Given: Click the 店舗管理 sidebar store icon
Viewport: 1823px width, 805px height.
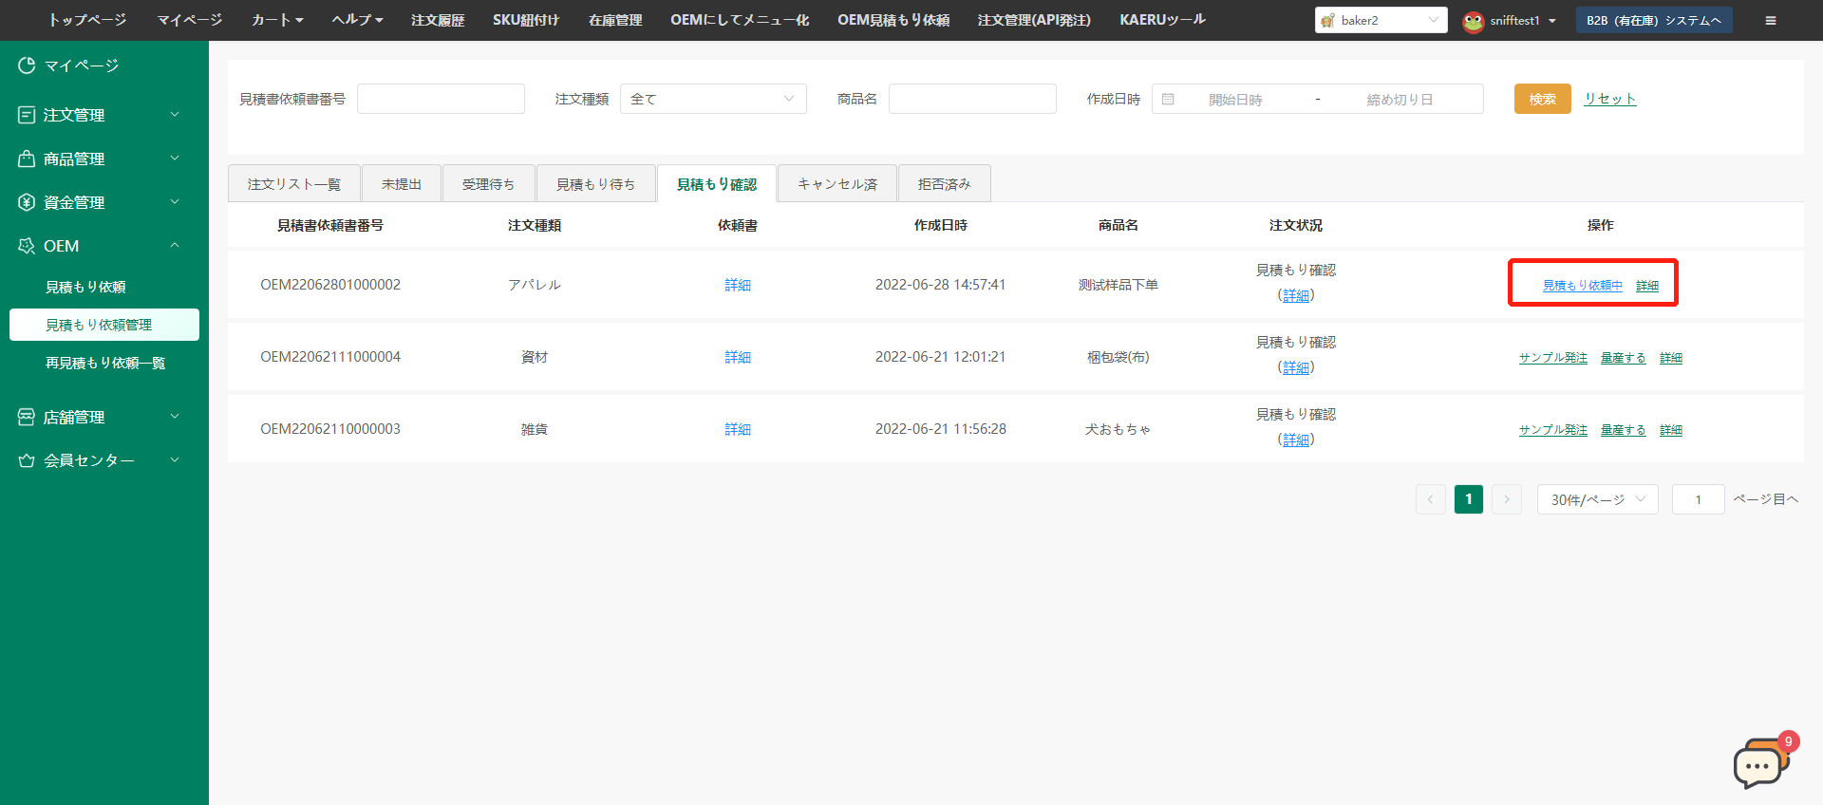Looking at the screenshot, I should [x=27, y=417].
